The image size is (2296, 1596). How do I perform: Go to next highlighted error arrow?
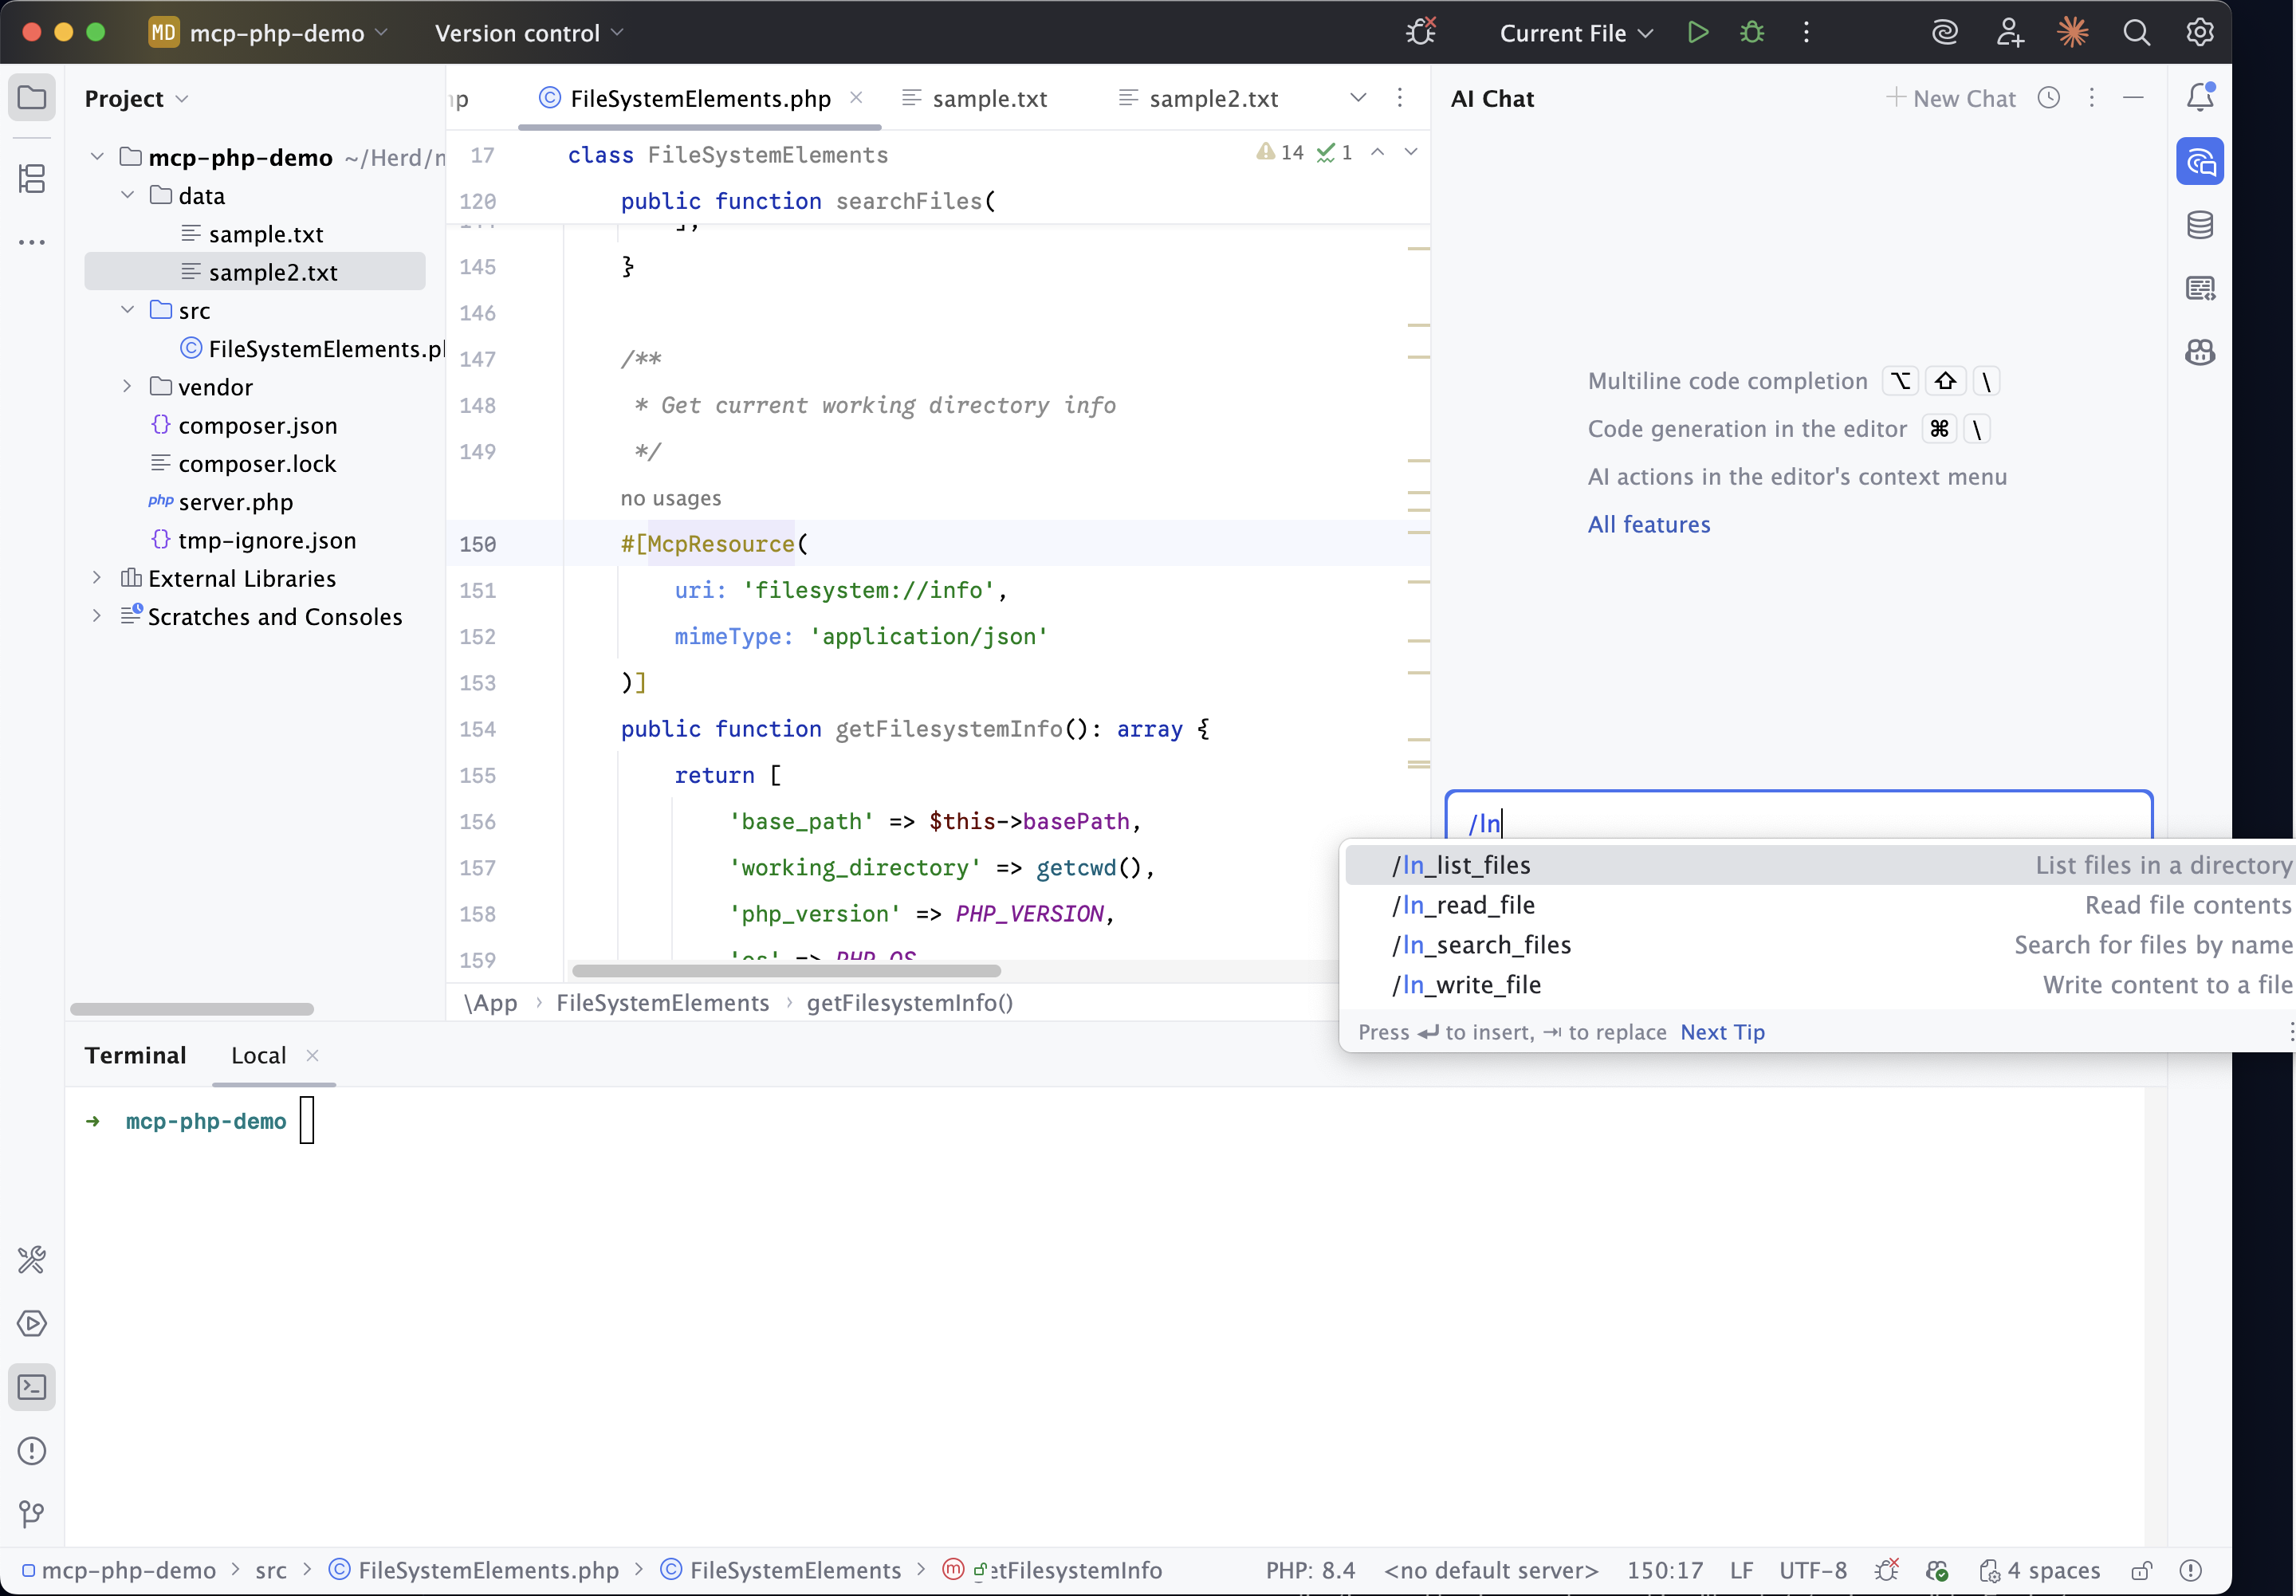pos(1411,152)
